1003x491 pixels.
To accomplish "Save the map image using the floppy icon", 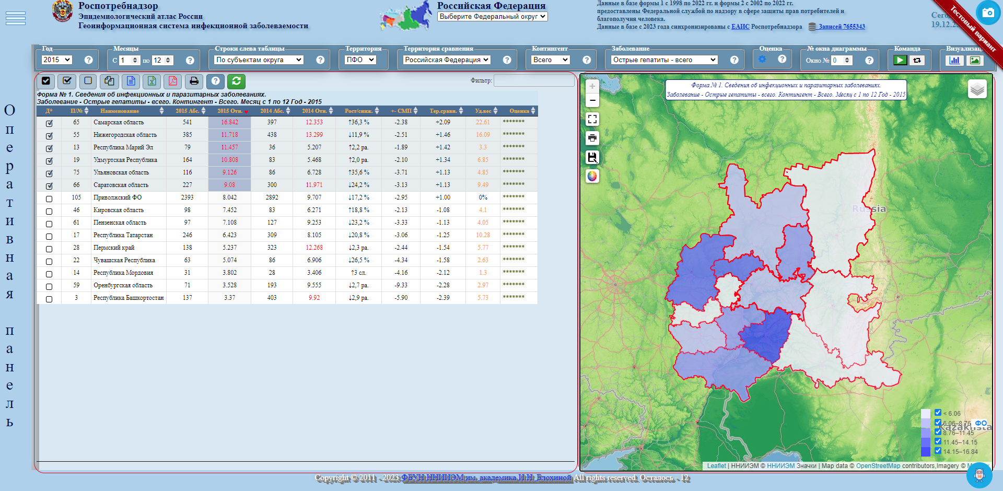I will click(592, 157).
